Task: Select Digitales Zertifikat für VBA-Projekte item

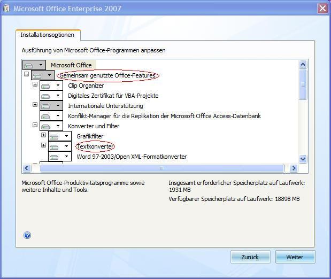Action: pyautogui.click(x=113, y=96)
